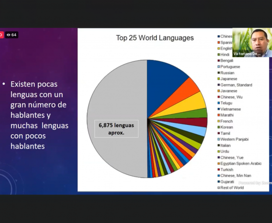Click the Javanese legend color marker
Viewport: 272px width, 223px height.
219,91
